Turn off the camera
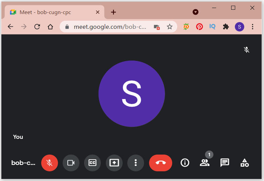Image resolution: width=264 pixels, height=181 pixels. coord(71,163)
